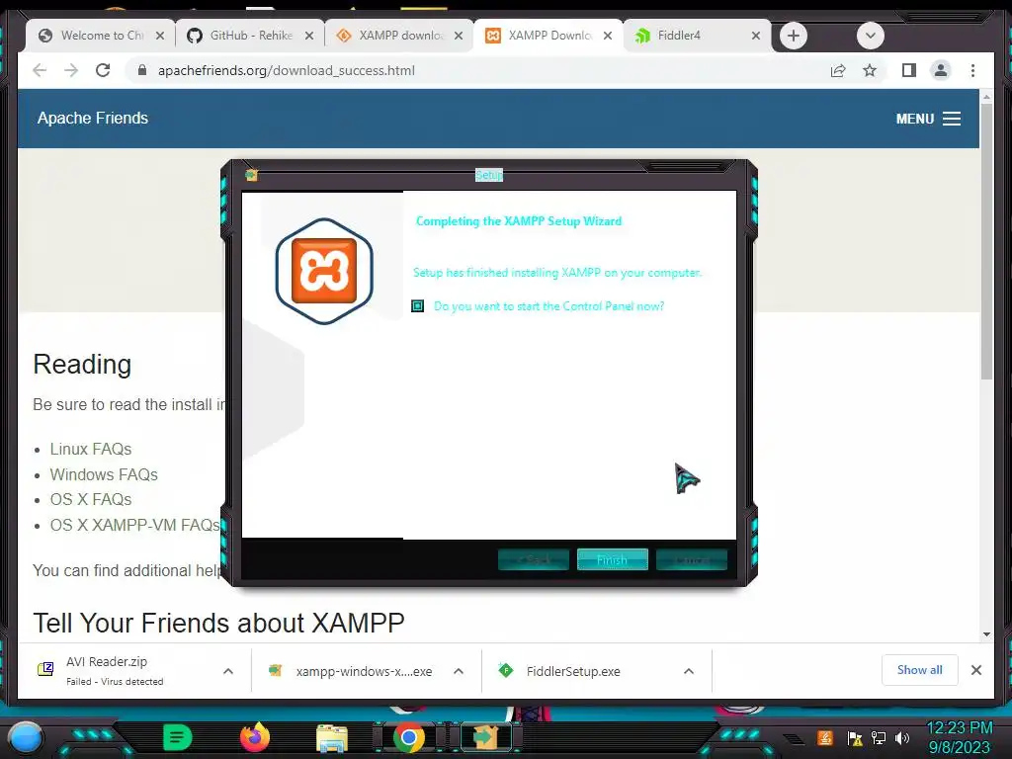Screen dimensions: 1012x759
Task: Launch Firefox from the taskbar
Action: tap(255, 737)
